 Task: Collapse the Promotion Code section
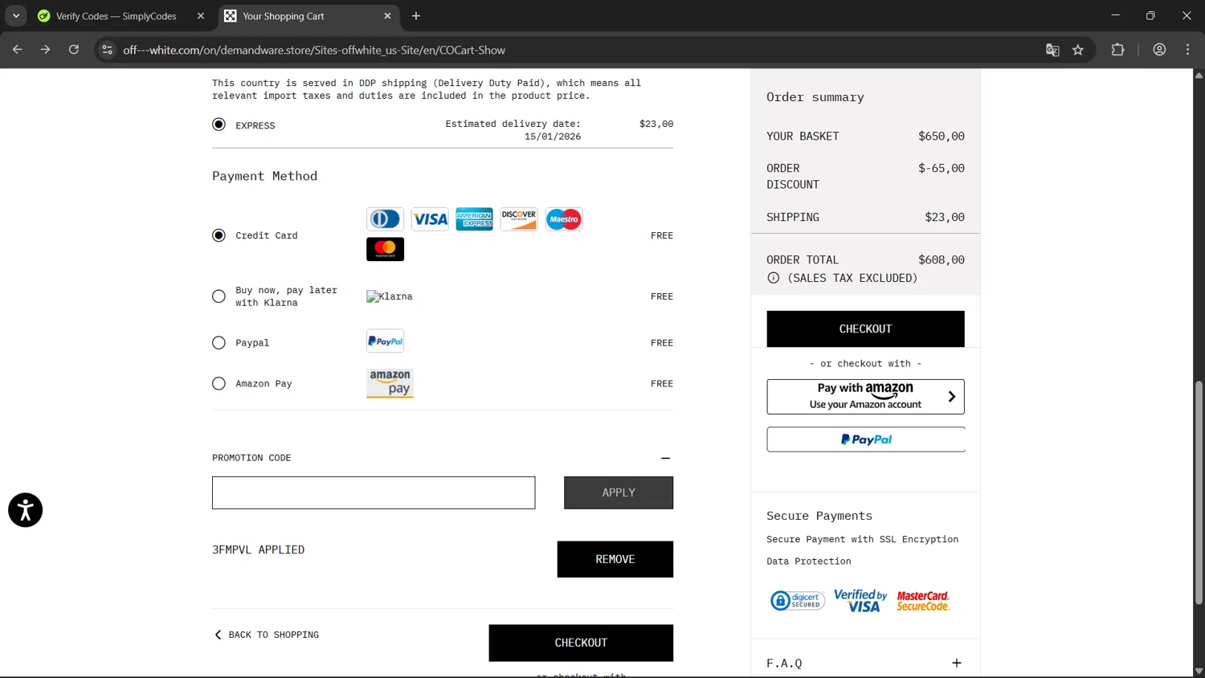[x=665, y=458]
